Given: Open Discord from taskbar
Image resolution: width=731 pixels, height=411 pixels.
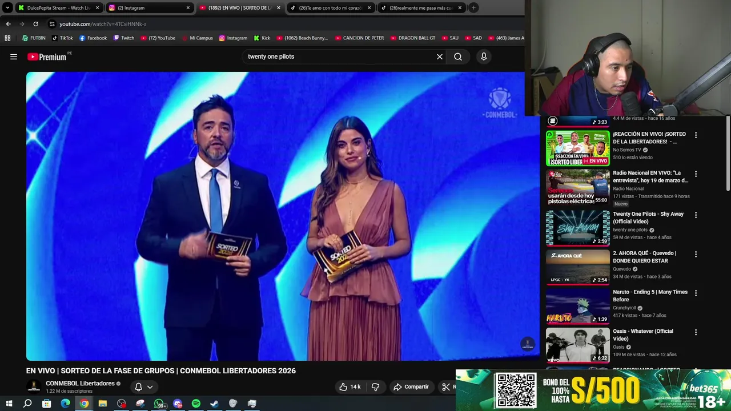Looking at the screenshot, I should click(177, 404).
